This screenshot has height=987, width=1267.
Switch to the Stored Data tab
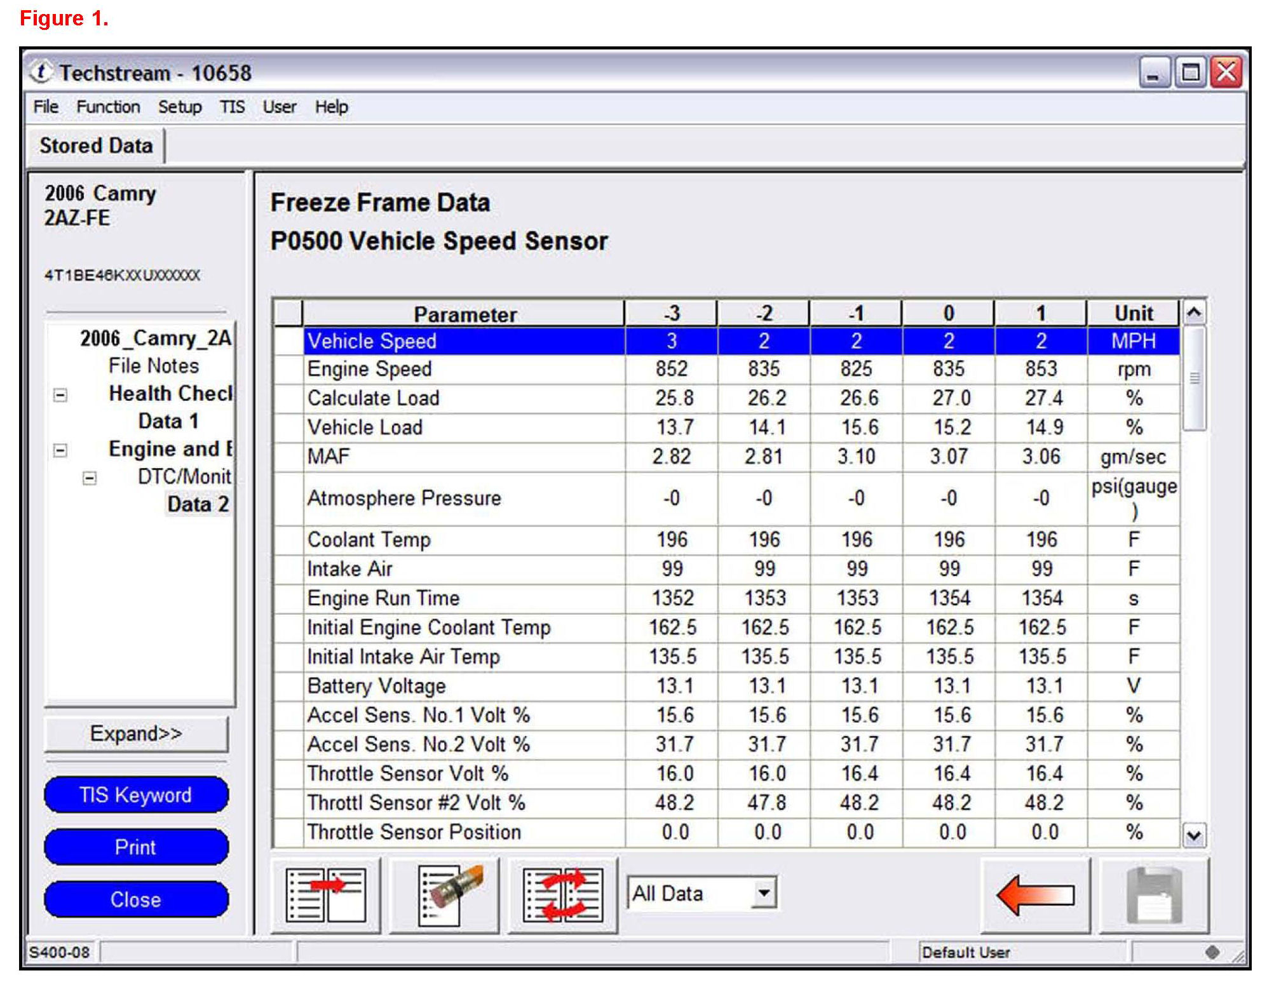(x=96, y=145)
